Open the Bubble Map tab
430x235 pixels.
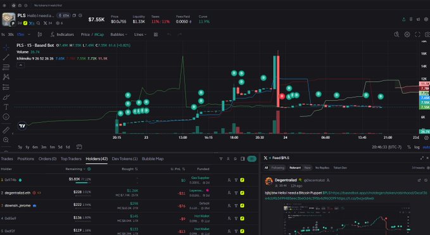point(153,159)
